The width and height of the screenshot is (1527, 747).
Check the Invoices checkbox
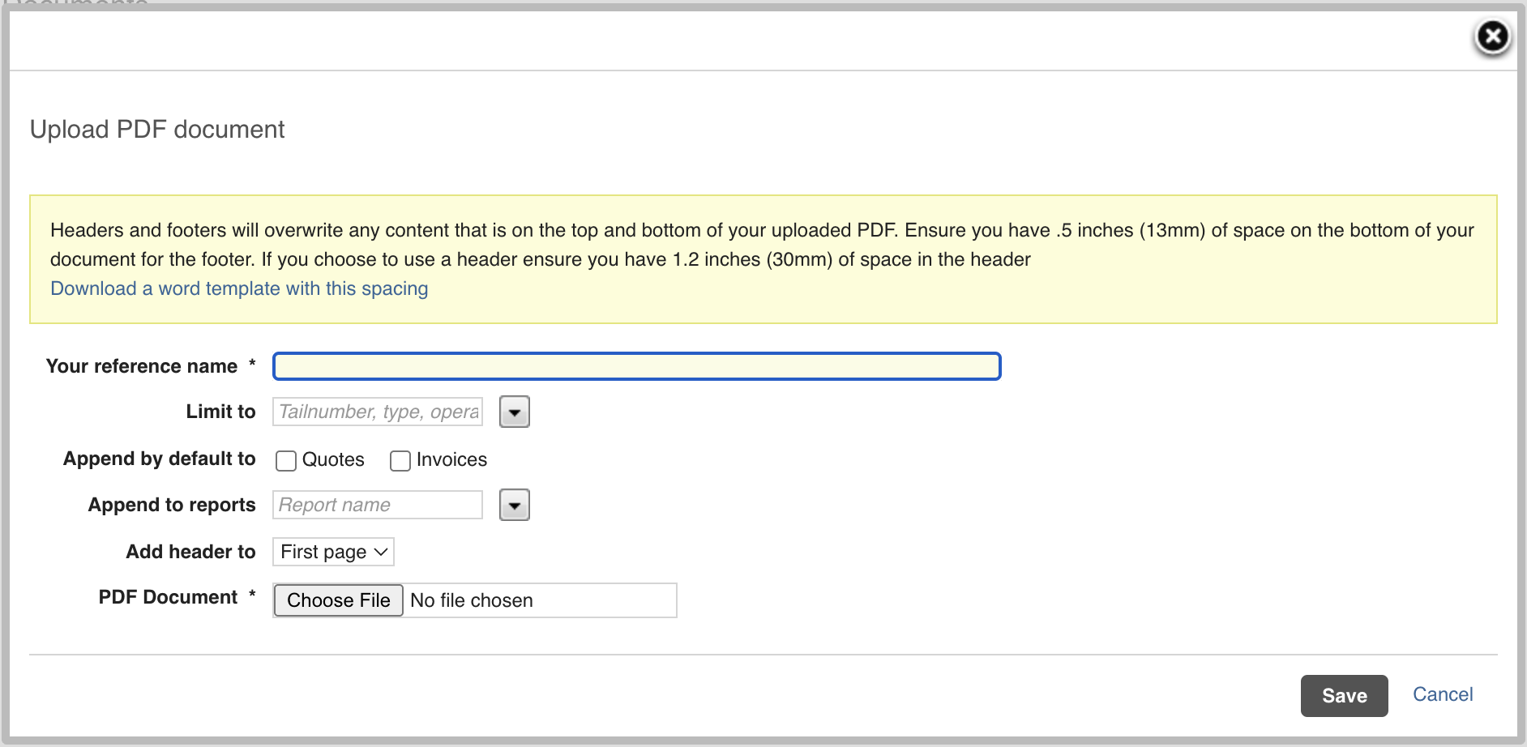click(x=400, y=460)
